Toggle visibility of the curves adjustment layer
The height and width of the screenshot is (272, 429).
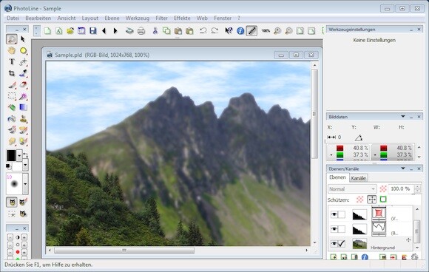pos(334,229)
